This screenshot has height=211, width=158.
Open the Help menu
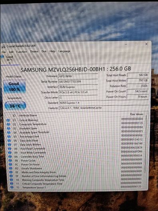[x=52, y=51]
